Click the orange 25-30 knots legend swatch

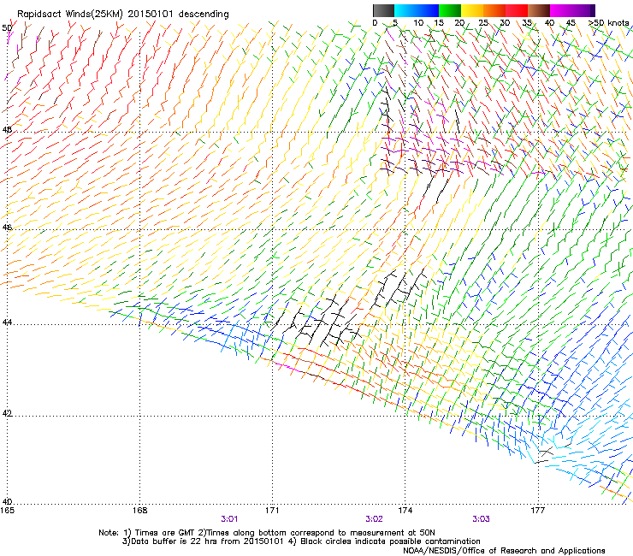pyautogui.click(x=494, y=10)
